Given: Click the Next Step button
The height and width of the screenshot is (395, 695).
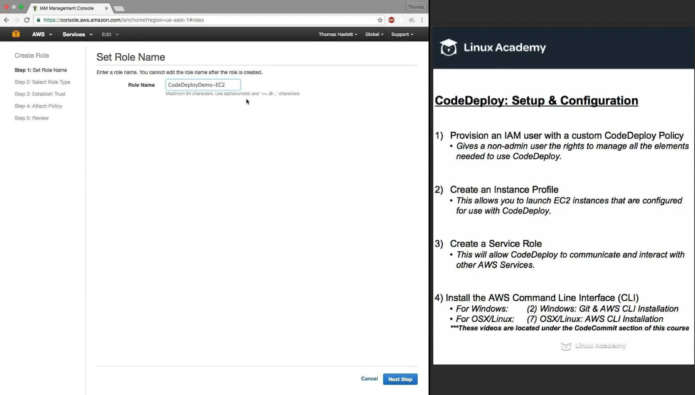Looking at the screenshot, I should pos(400,379).
